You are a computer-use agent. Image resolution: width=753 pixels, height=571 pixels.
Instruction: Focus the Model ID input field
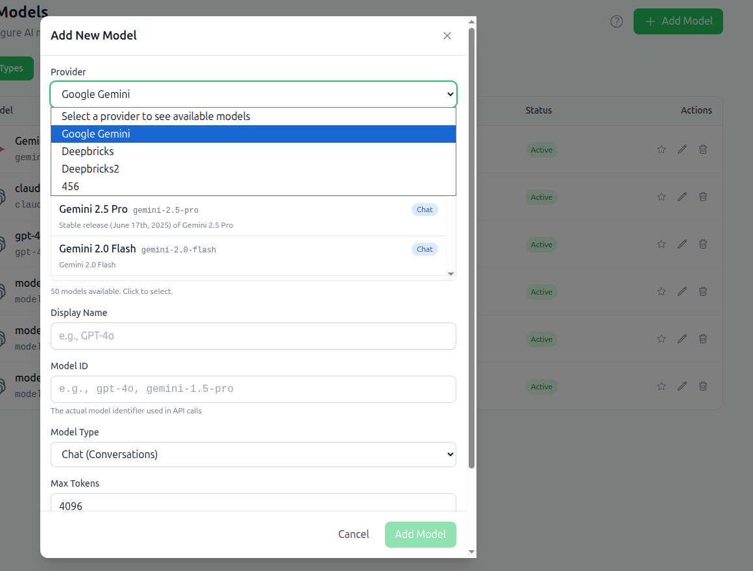(253, 389)
